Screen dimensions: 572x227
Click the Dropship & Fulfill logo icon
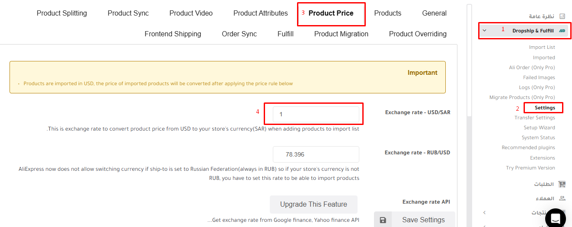562,31
